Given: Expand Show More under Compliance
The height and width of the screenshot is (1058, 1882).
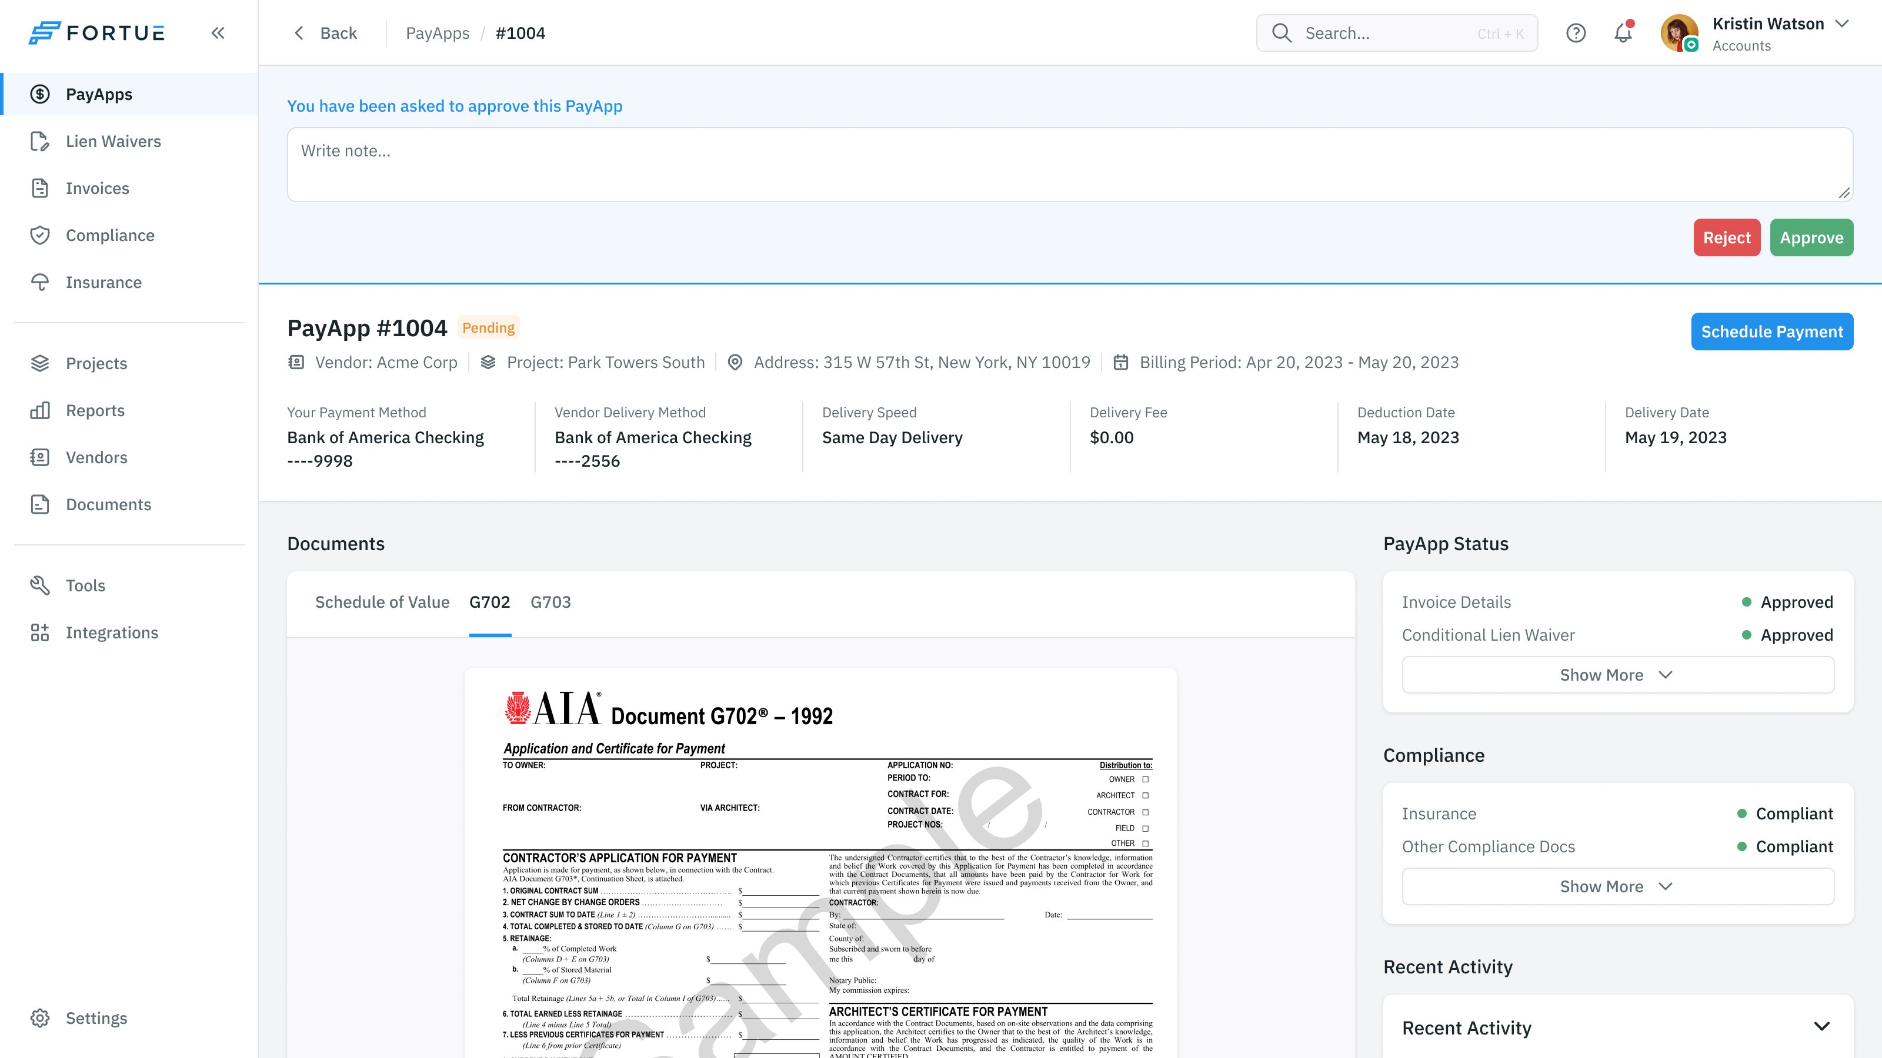Looking at the screenshot, I should [1617, 886].
